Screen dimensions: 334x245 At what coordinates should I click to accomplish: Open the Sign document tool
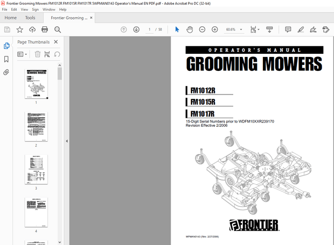click(313, 30)
